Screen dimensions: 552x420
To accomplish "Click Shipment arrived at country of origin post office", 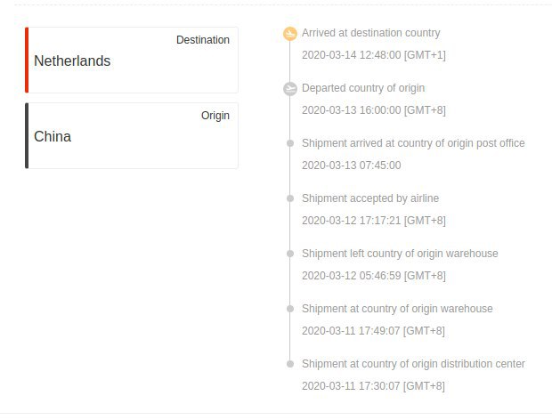I will [413, 143].
